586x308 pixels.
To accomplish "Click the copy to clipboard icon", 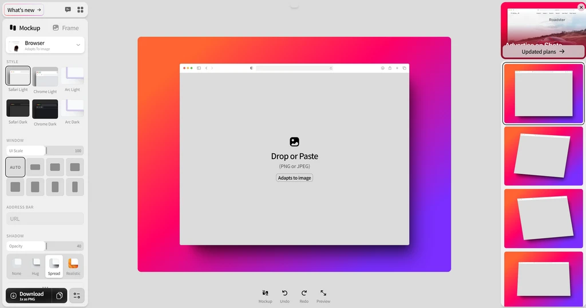I will click(60, 295).
